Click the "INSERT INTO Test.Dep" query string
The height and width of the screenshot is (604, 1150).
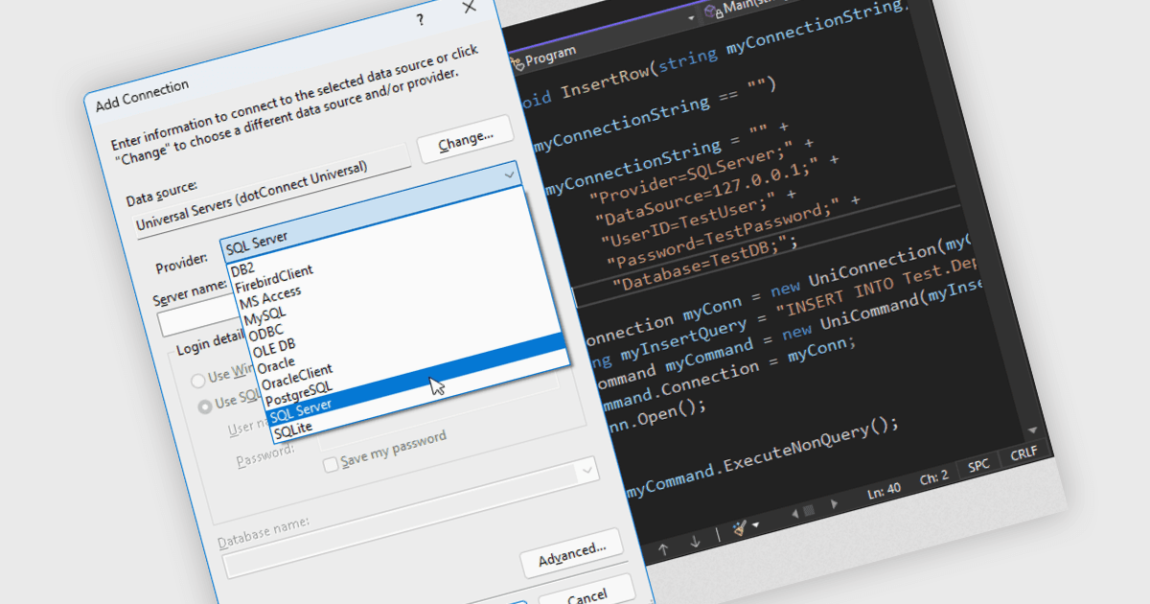point(876,289)
